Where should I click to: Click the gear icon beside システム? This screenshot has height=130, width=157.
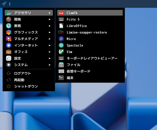(x=9, y=65)
